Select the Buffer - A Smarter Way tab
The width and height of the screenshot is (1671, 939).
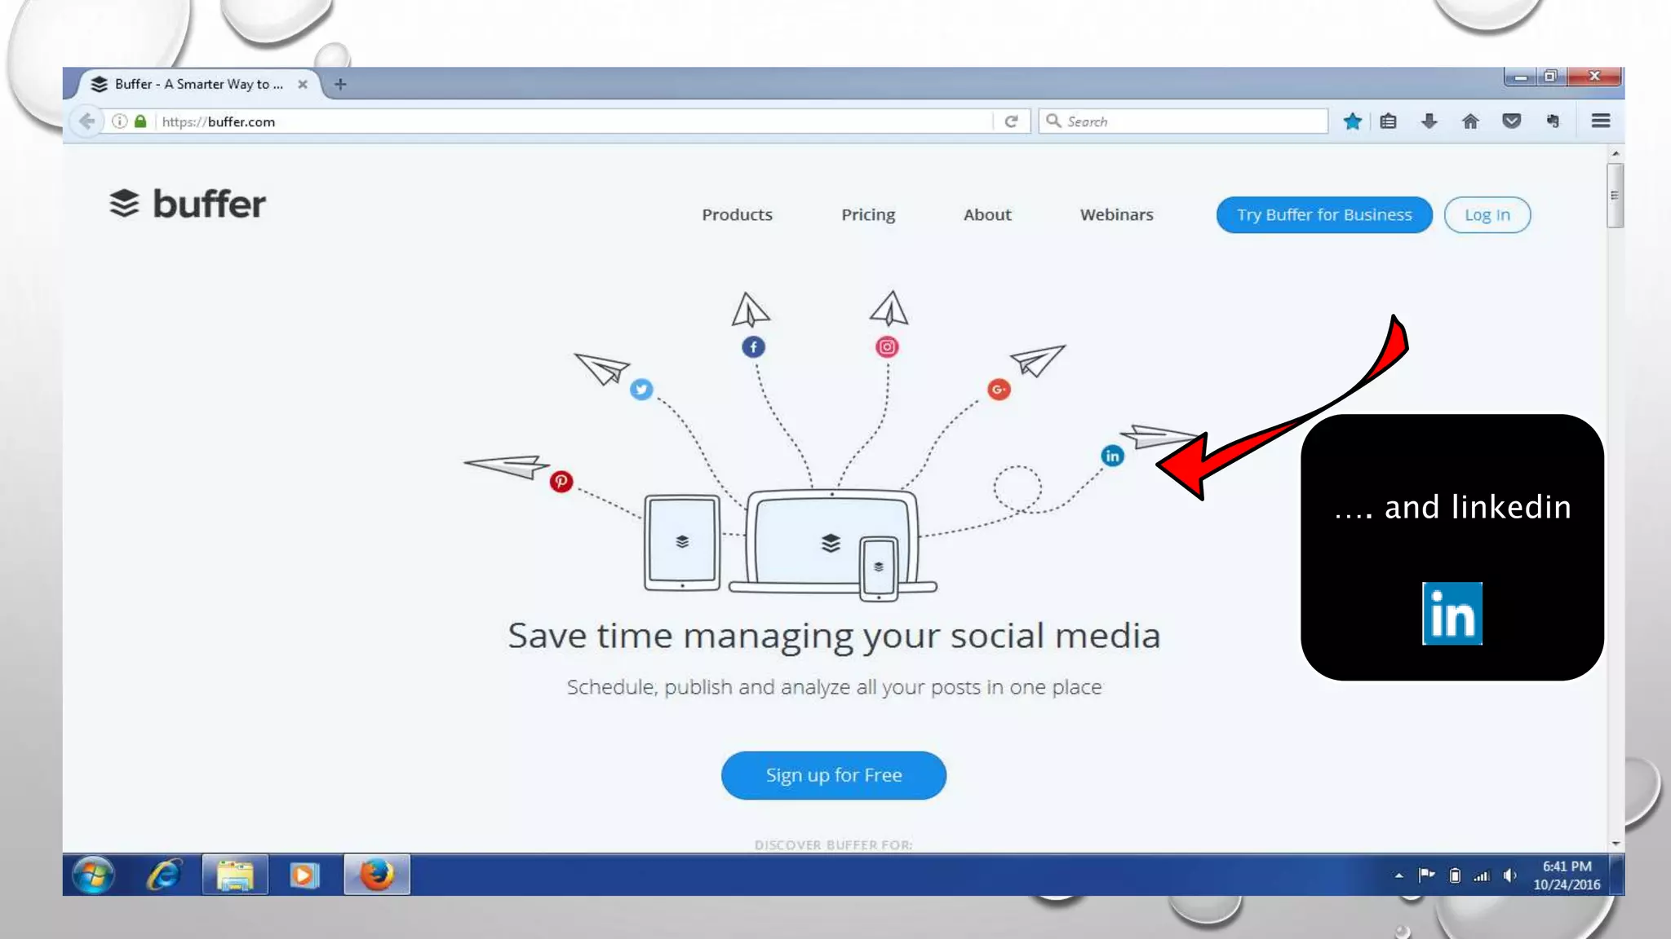coord(198,84)
